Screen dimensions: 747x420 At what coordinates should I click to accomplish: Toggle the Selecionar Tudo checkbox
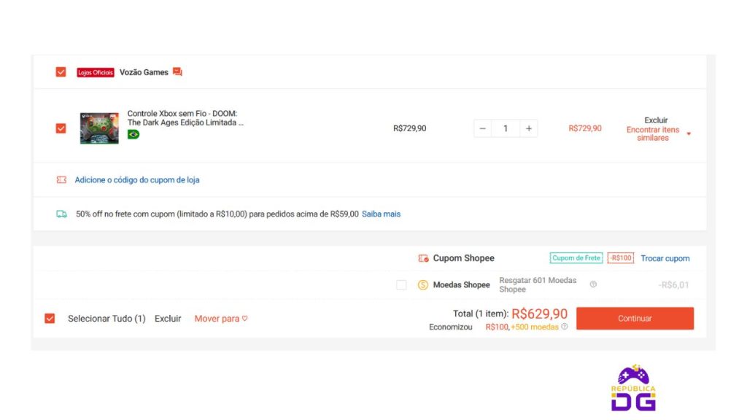[50, 318]
